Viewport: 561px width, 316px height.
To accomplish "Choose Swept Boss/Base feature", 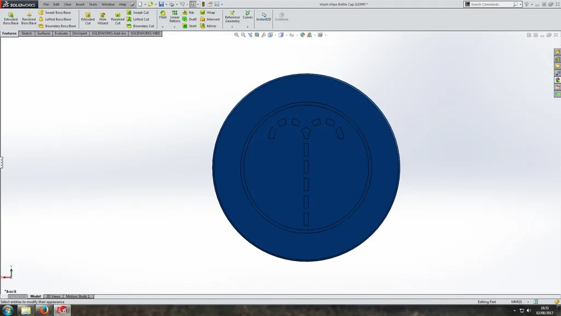I will pos(55,13).
